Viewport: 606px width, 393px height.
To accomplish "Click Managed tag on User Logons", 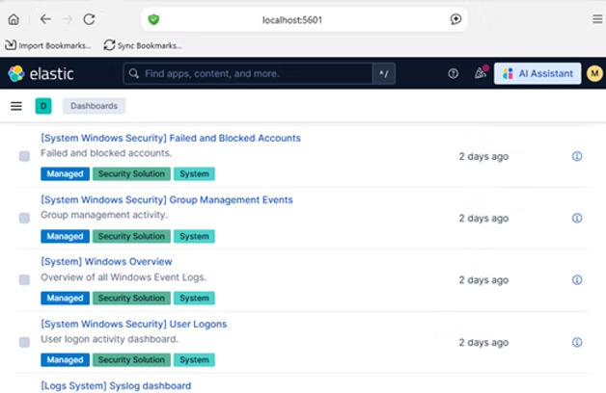I will (65, 360).
